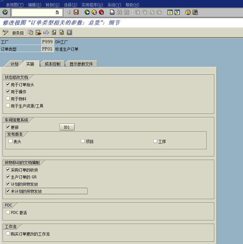Uncheck 用于订单抬头 checkbox
Screen dimensions: 243x244
[8, 84]
